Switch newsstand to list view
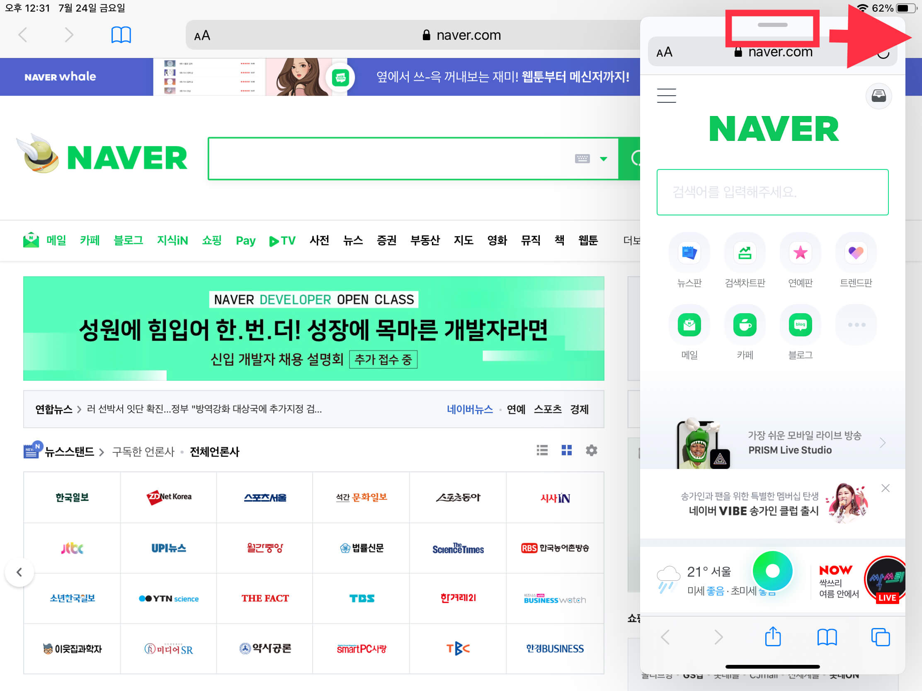The image size is (922, 691). 542,450
